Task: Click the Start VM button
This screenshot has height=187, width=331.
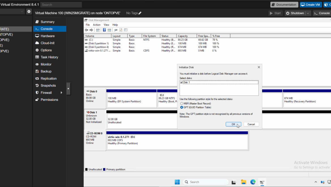Action: (276, 13)
